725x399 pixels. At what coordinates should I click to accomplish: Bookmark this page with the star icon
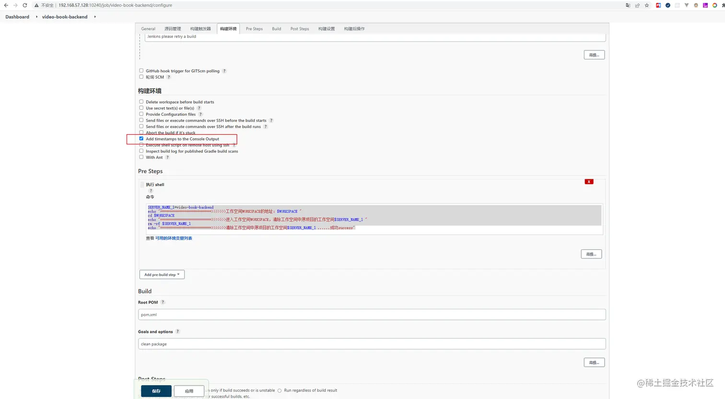[647, 5]
